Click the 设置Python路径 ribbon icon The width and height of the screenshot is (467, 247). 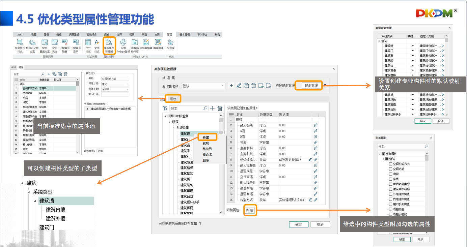pos(123,45)
